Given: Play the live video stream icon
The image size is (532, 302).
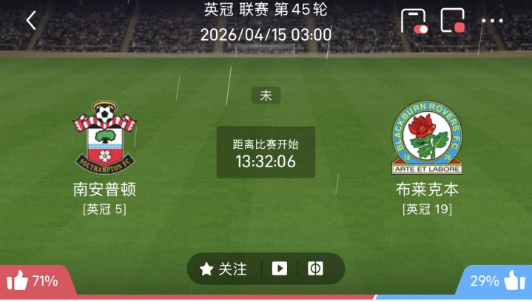Looking at the screenshot, I should pyautogui.click(x=280, y=269).
